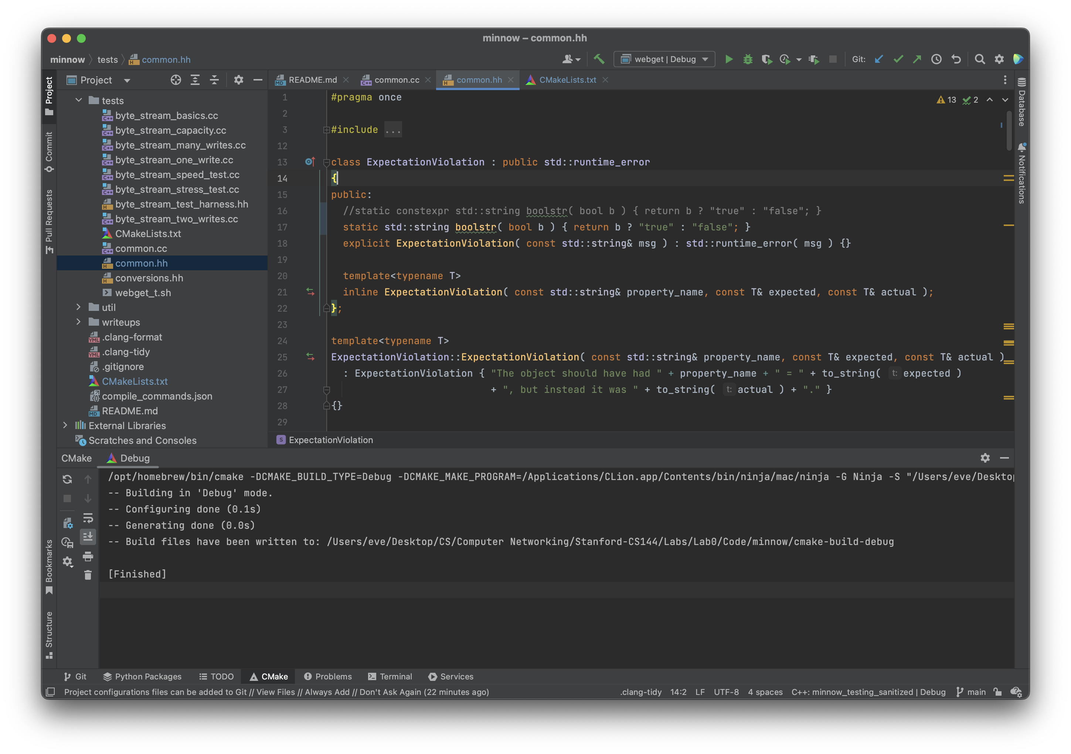This screenshot has height=754, width=1071.
Task: Click the View Files link in status bar
Action: (275, 692)
